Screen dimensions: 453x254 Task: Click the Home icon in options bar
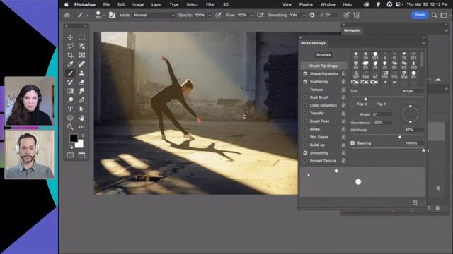click(x=67, y=15)
